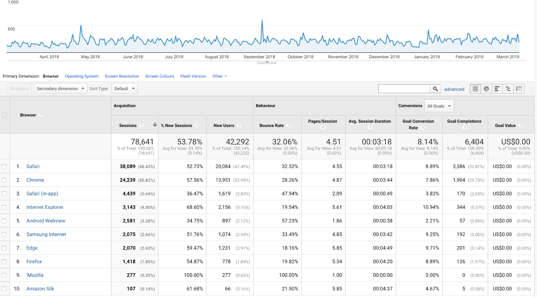Open the 'Mozilla browser row link
Screen dimensions: 537x298
pyautogui.click(x=35, y=275)
